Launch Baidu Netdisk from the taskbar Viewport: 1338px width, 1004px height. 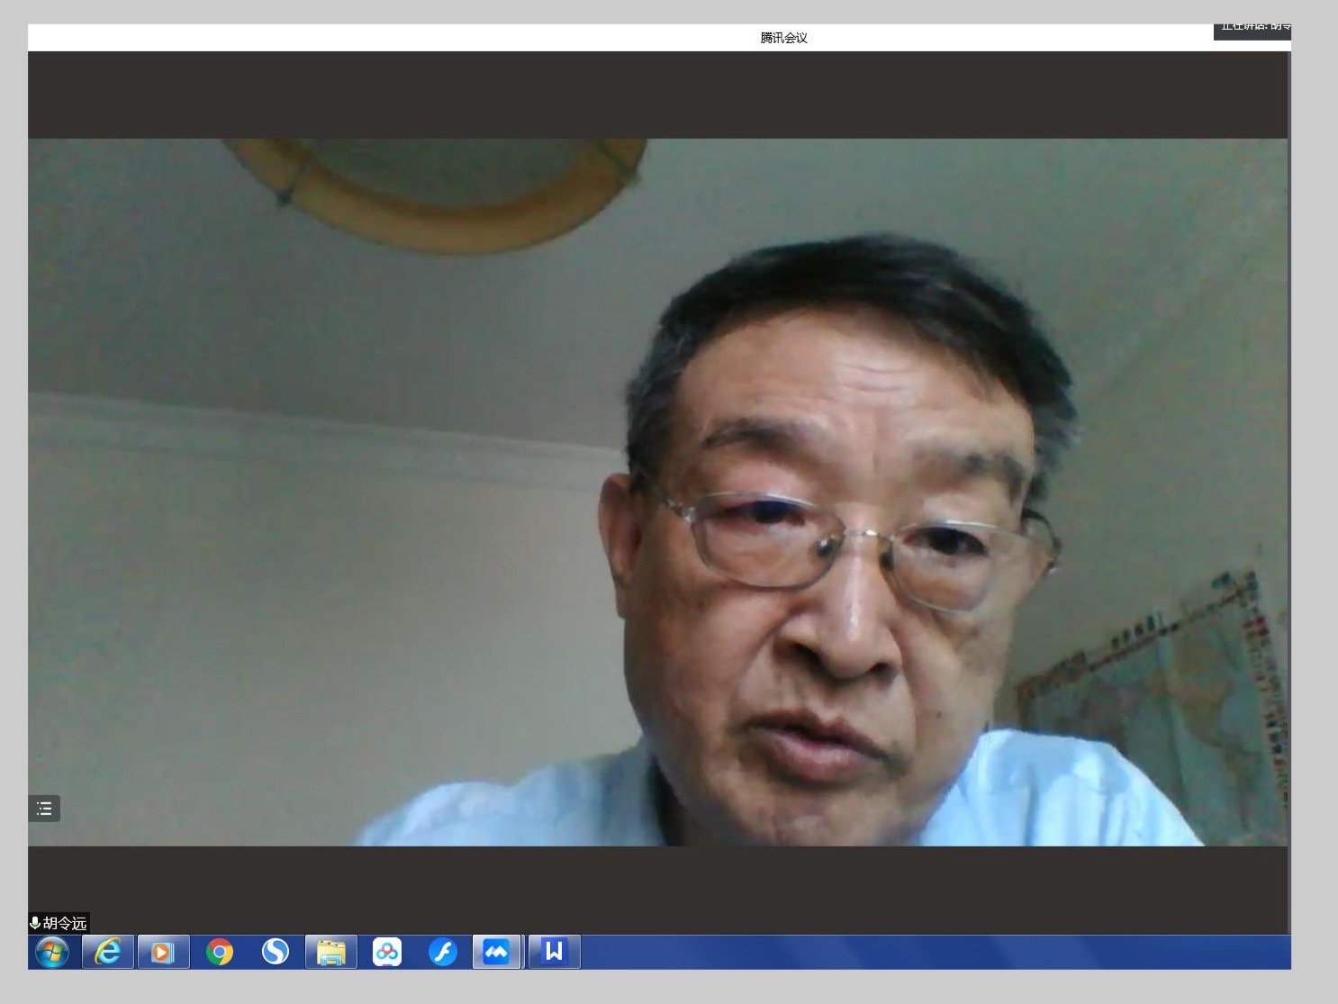click(x=386, y=952)
